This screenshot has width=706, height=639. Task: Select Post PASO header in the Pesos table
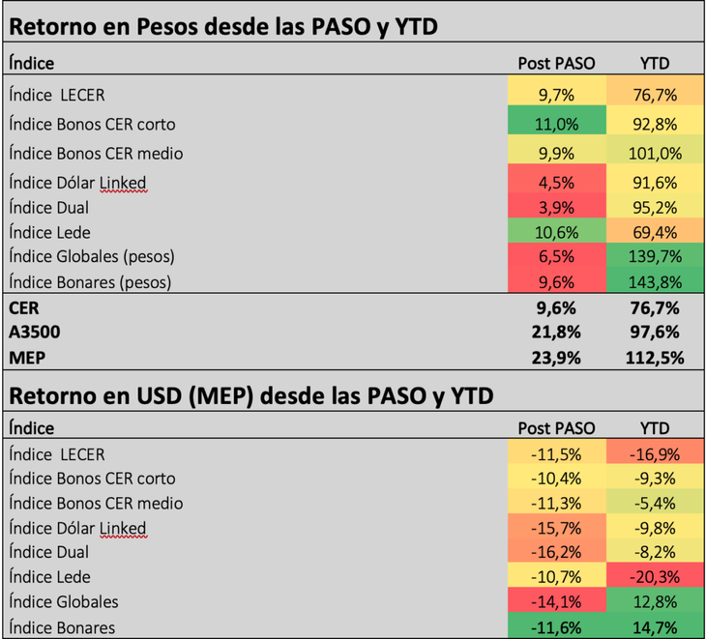(x=556, y=64)
